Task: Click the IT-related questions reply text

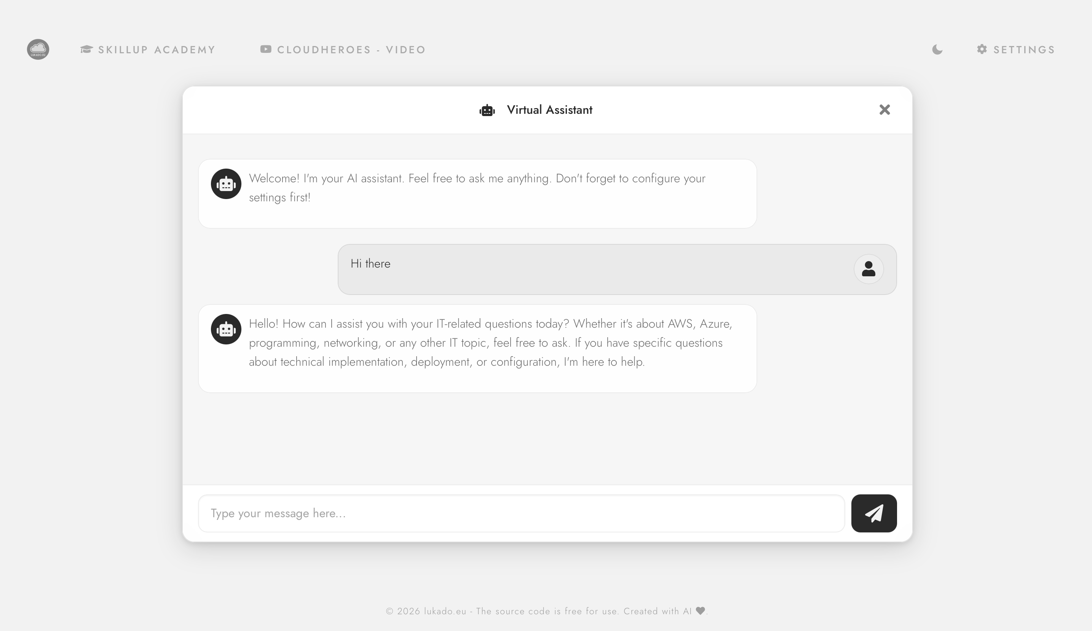Action: pyautogui.click(x=490, y=343)
